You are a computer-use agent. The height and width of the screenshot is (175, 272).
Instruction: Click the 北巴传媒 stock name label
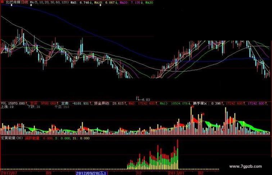point(13,2)
